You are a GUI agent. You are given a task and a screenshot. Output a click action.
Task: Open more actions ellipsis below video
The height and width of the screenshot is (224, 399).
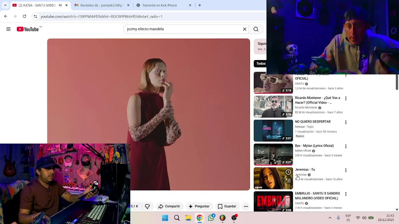tap(246, 206)
